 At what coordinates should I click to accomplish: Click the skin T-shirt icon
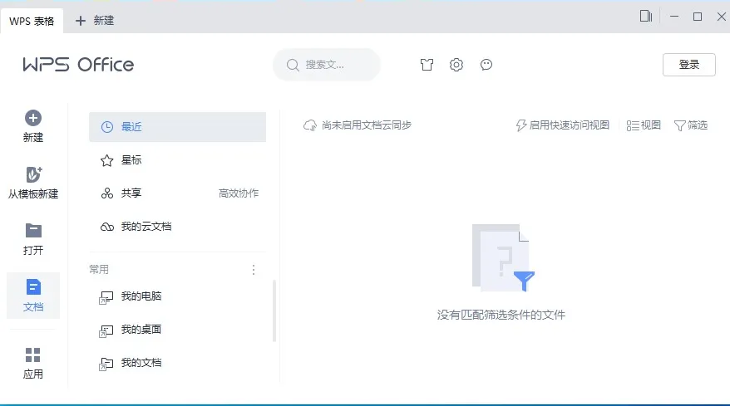427,65
